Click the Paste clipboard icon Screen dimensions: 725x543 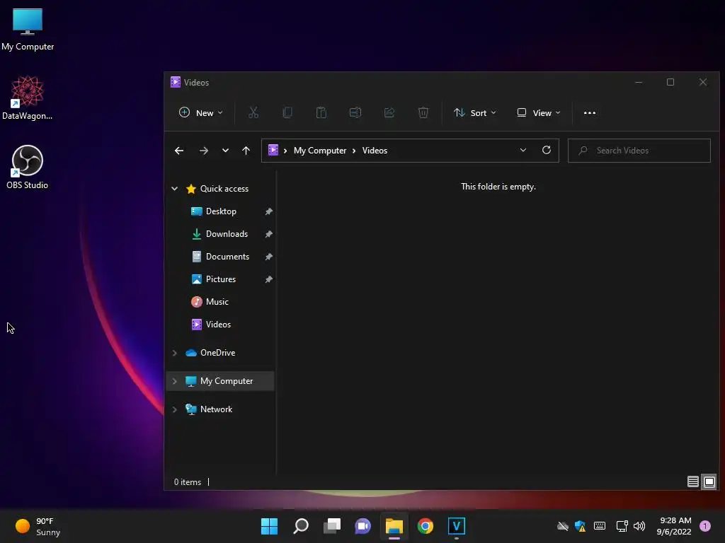(x=321, y=112)
